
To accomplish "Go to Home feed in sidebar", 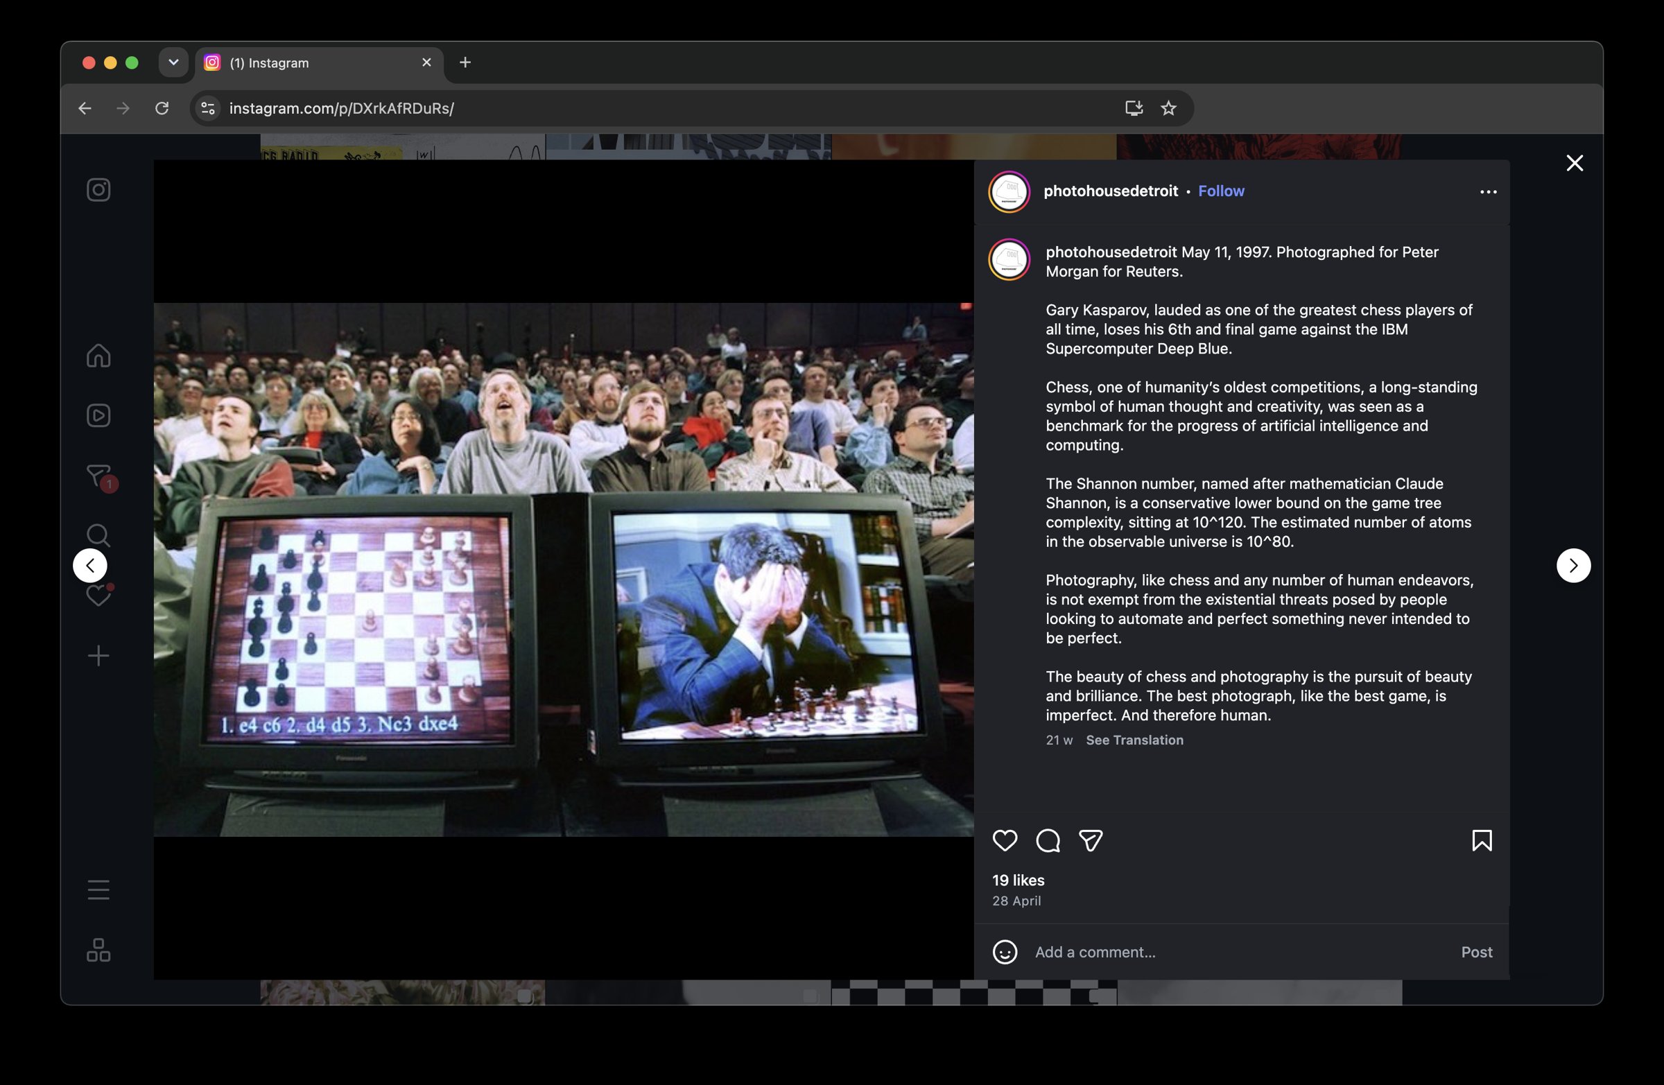I will (x=98, y=355).
